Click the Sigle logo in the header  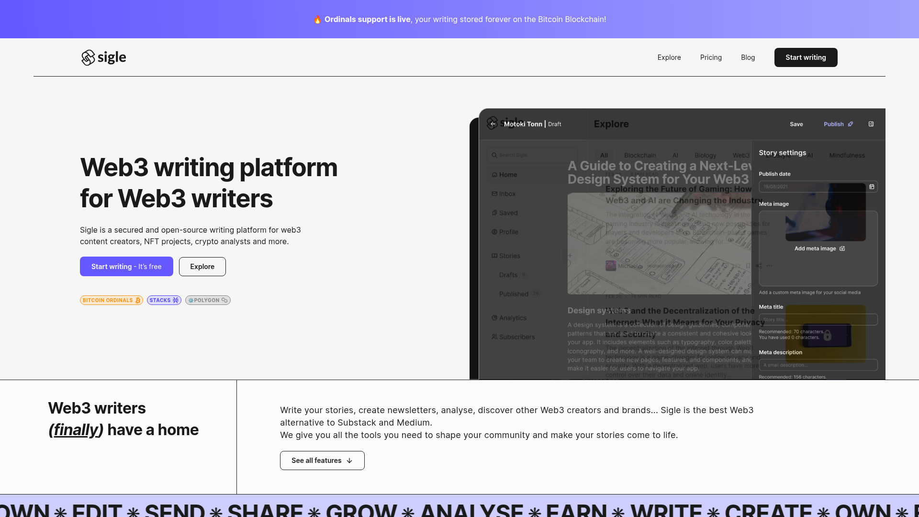click(x=103, y=57)
